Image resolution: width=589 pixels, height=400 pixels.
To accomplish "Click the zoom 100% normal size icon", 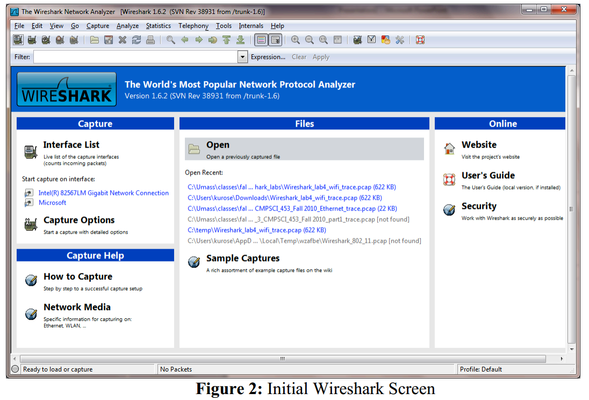I will (324, 40).
